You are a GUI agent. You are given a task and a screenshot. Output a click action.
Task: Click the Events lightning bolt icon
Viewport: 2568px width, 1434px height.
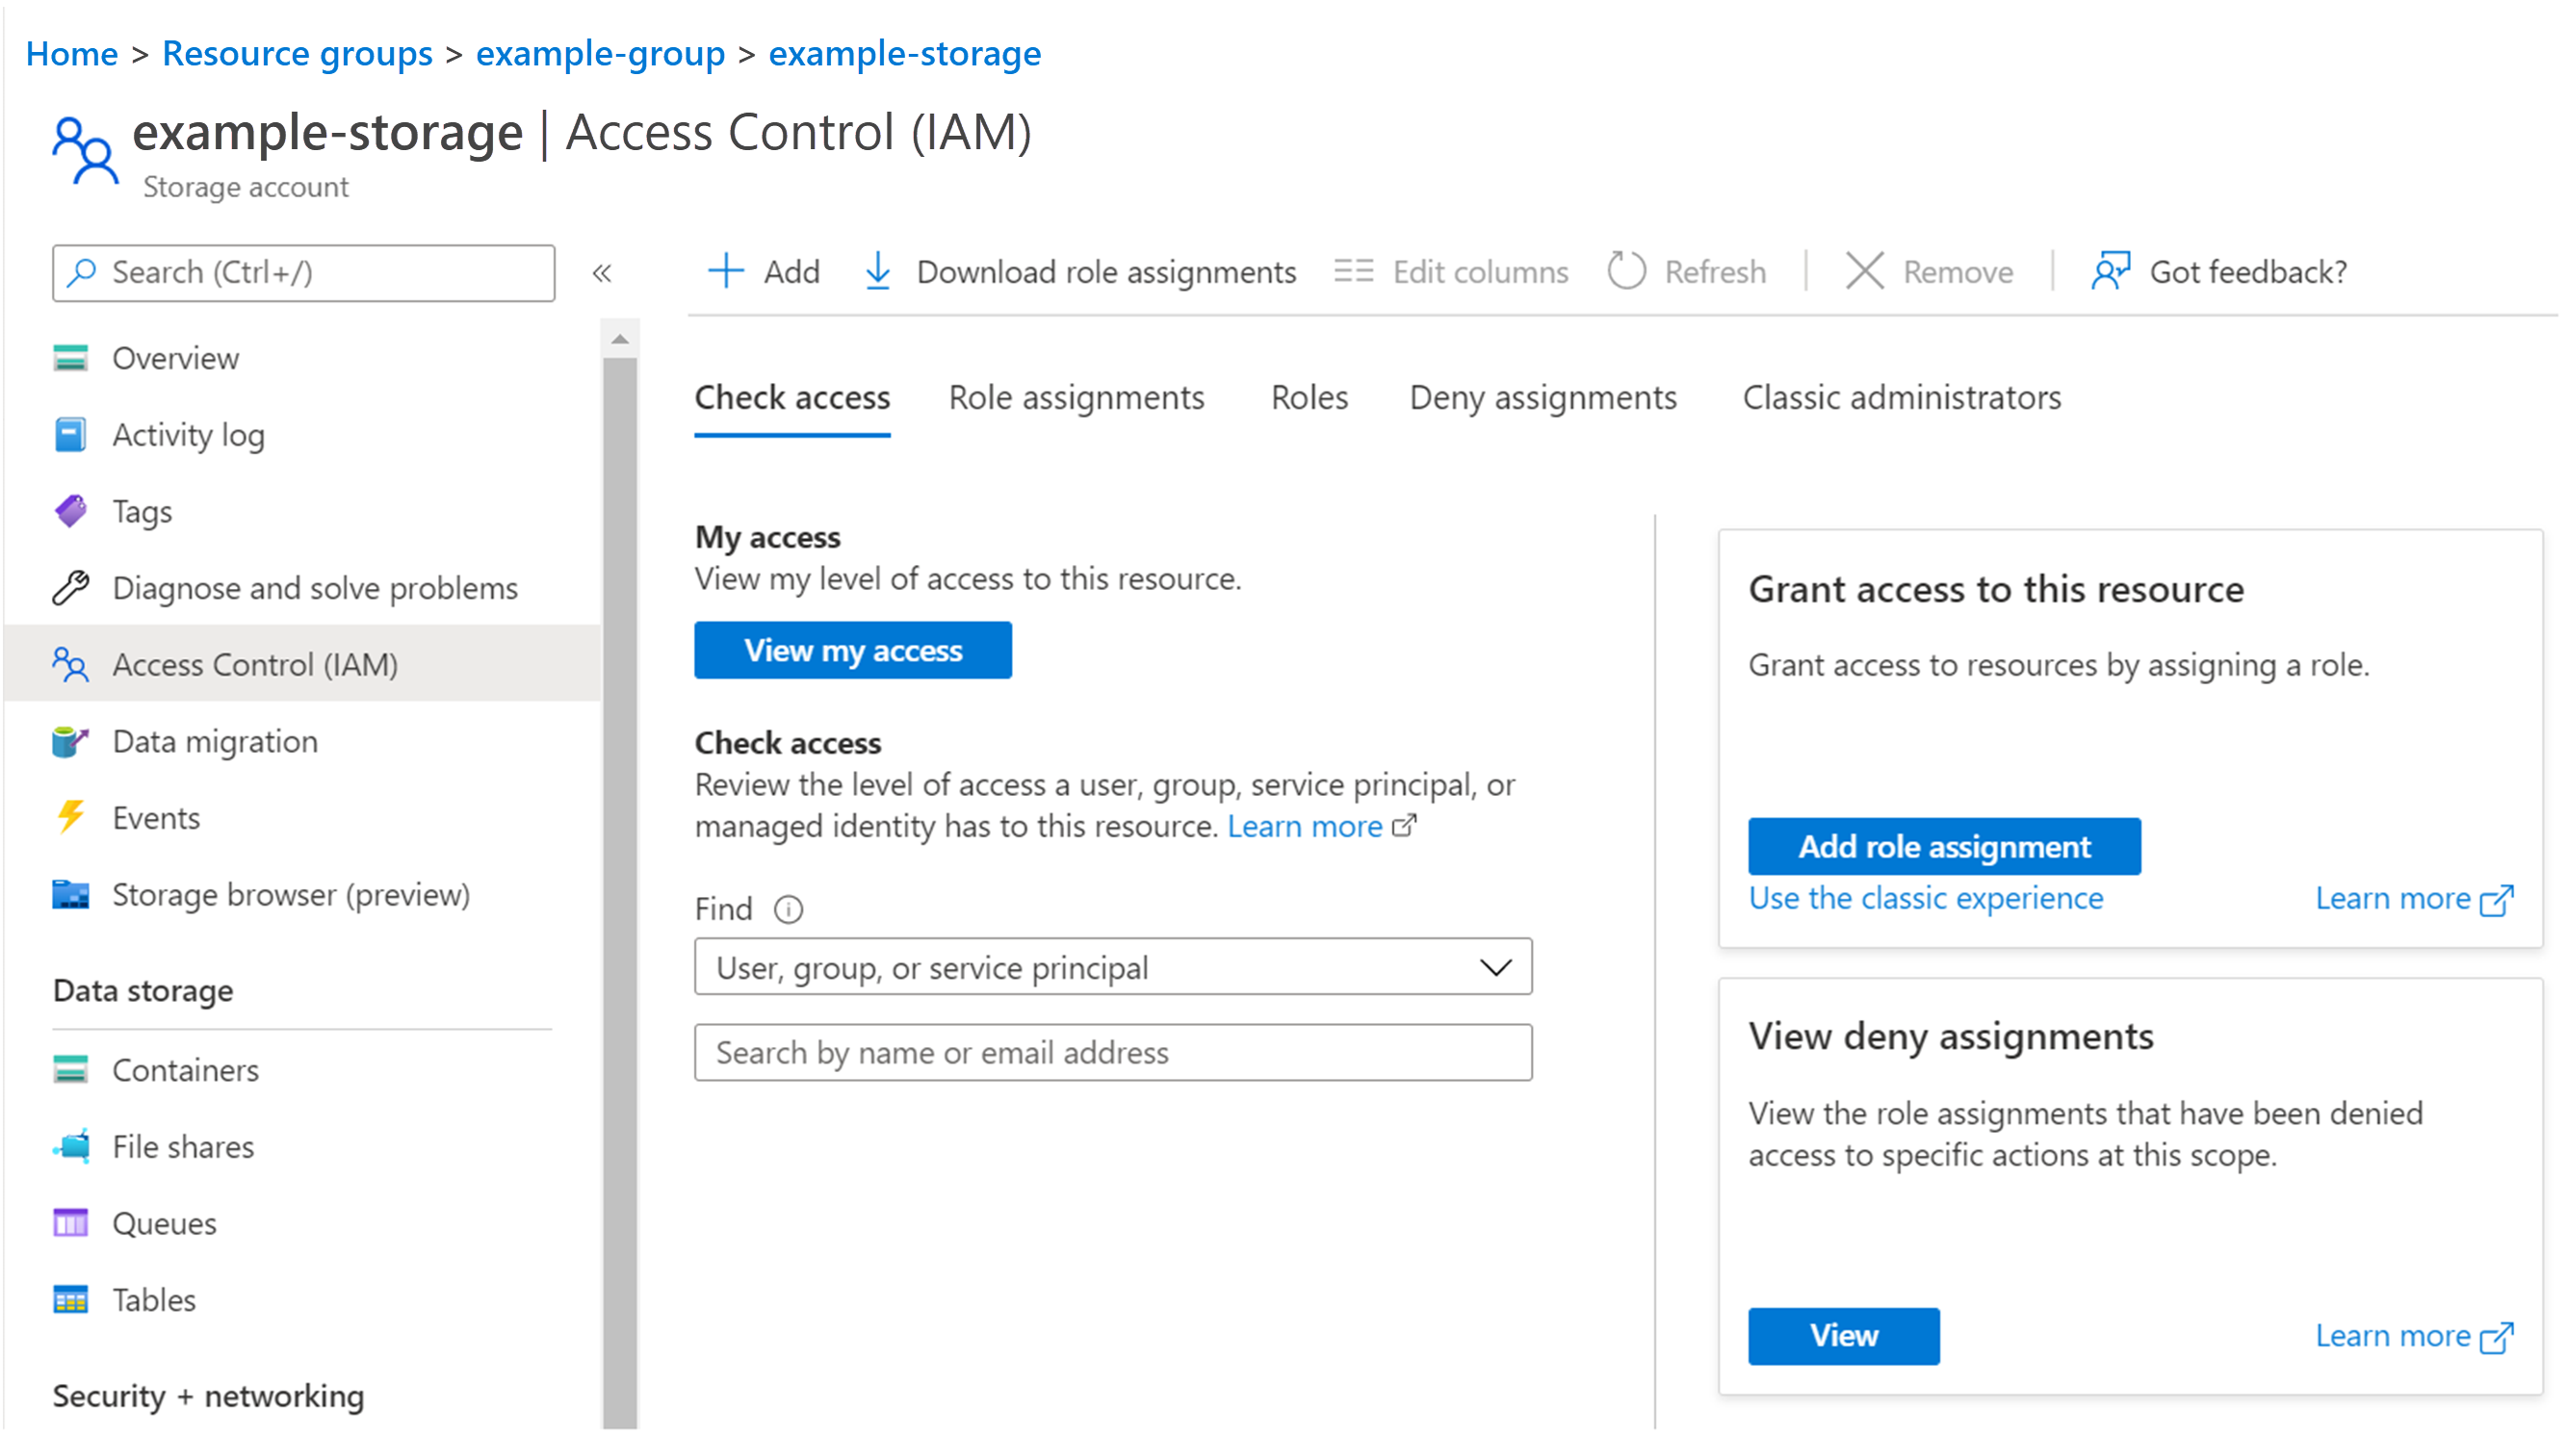(71, 818)
